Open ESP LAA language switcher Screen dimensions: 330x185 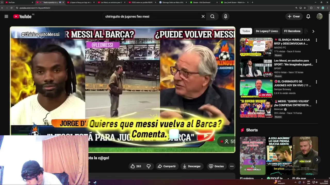(x=309, y=182)
